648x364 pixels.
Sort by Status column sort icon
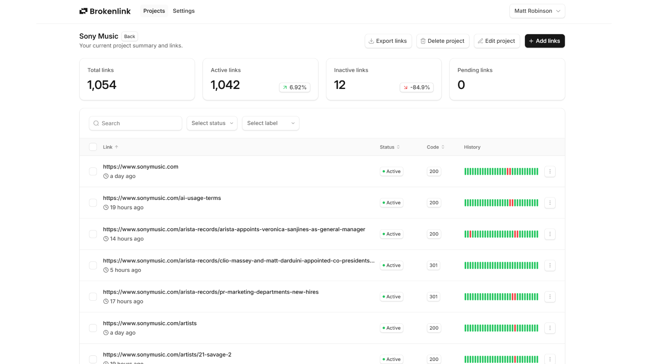point(398,147)
